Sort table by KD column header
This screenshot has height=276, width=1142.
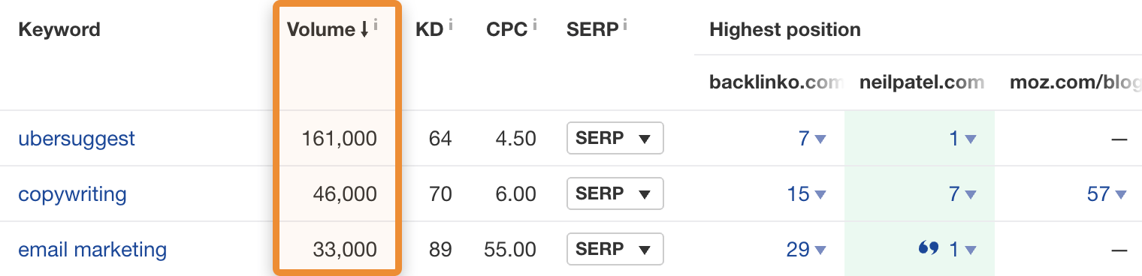(429, 30)
